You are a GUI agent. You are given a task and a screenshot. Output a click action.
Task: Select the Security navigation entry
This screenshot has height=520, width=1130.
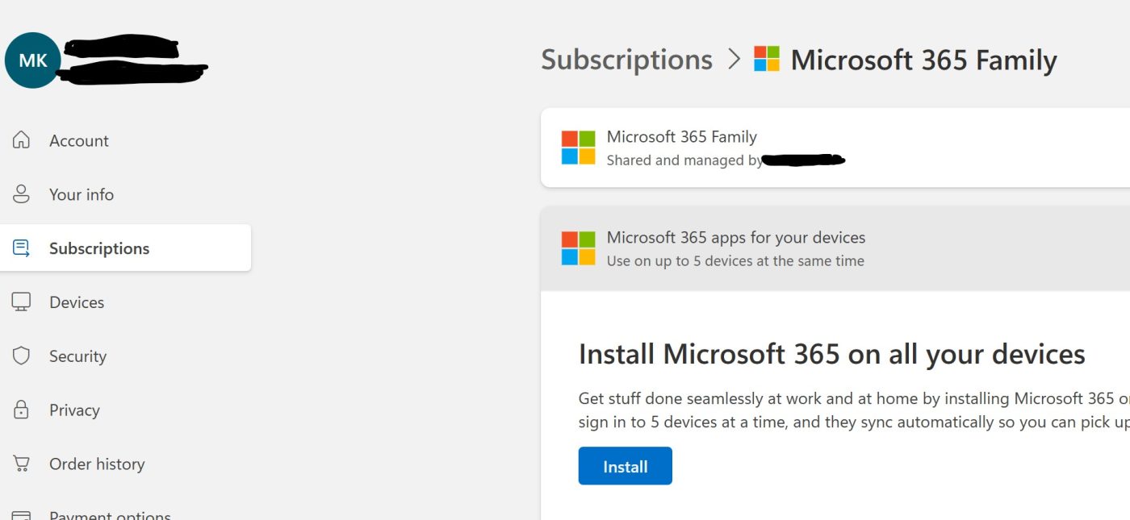pyautogui.click(x=77, y=356)
